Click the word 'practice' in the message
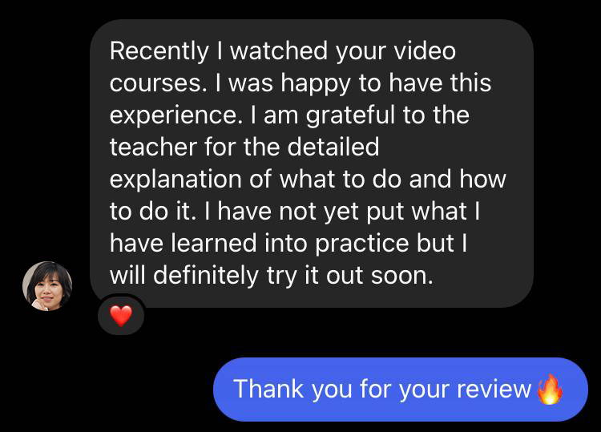This screenshot has width=601, height=432. pos(362,244)
